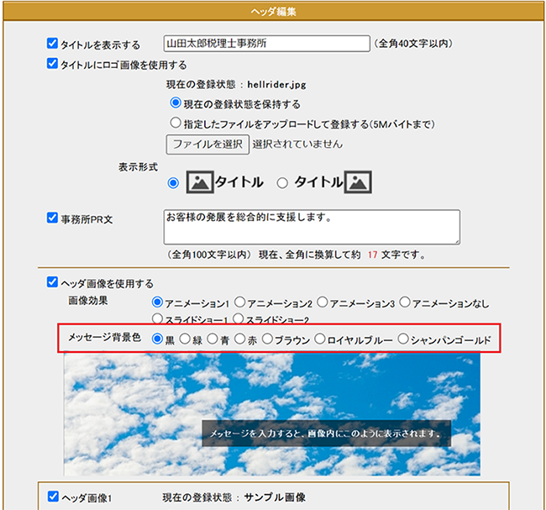The width and height of the screenshot is (546, 510).
Task: Click the sample message overlay on preview
Action: click(326, 434)
